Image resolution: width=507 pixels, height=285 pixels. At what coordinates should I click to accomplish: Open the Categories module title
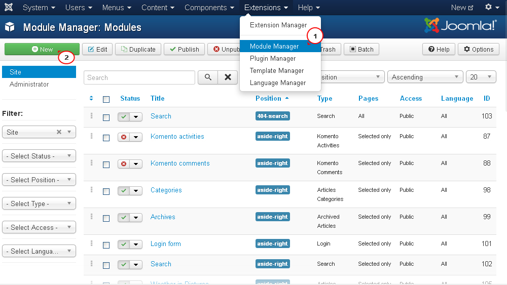(166, 190)
